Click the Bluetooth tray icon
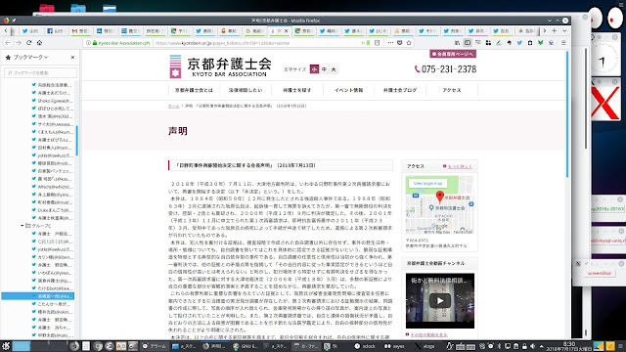This screenshot has height=352, width=626. pyautogui.click(x=499, y=346)
